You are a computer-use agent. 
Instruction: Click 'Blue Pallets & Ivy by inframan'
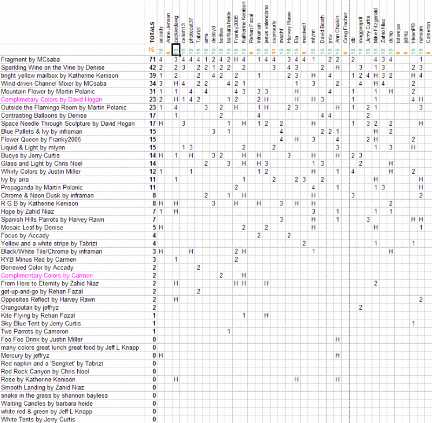click(x=42, y=131)
